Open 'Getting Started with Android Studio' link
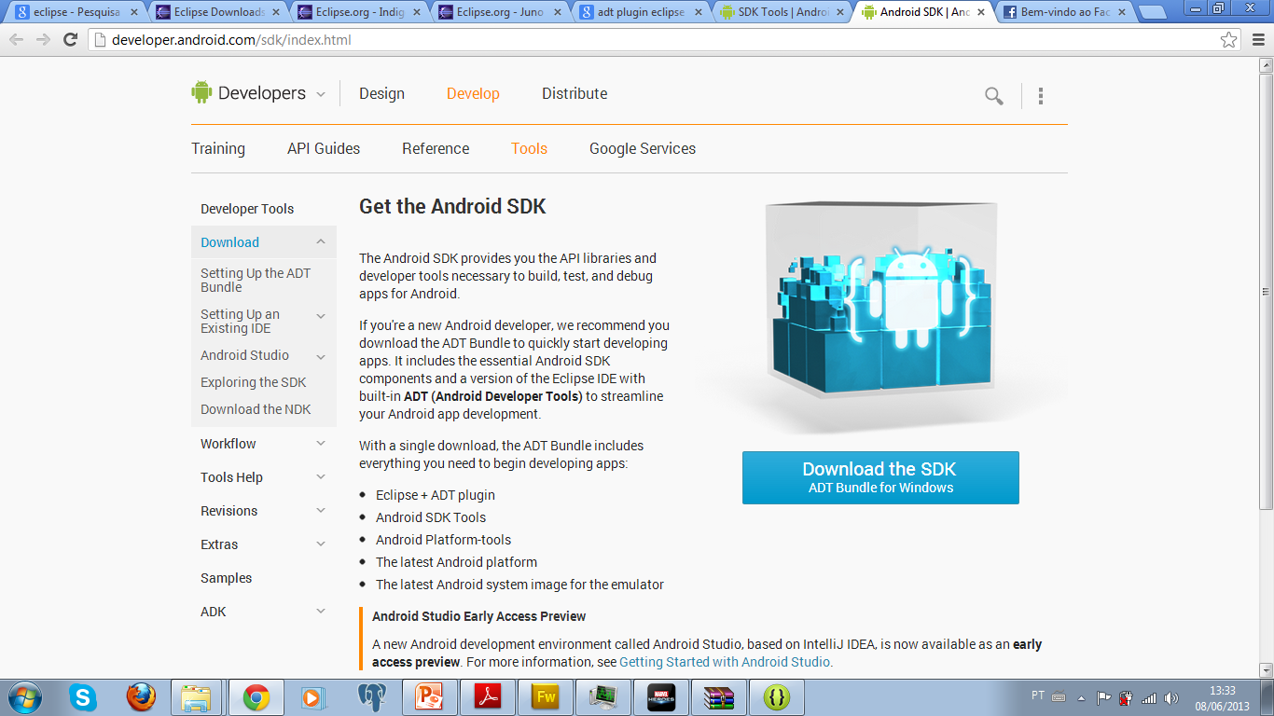This screenshot has width=1274, height=716. [725, 662]
